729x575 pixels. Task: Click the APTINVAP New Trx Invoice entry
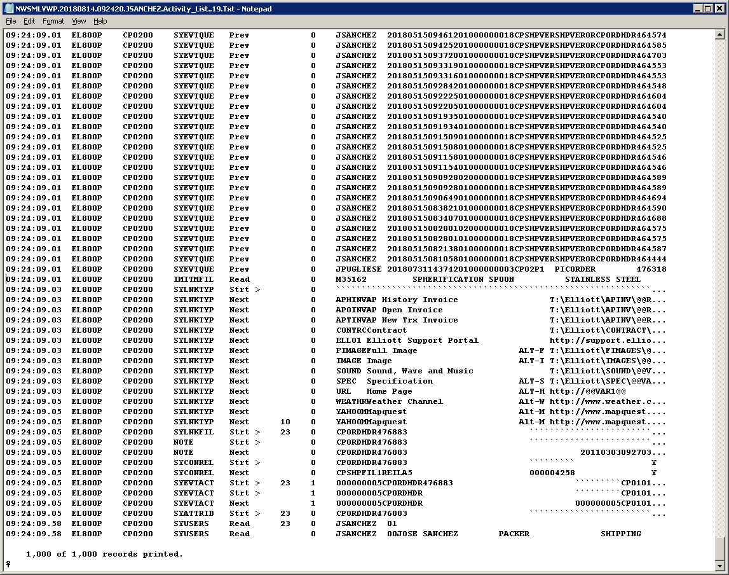pyautogui.click(x=397, y=321)
